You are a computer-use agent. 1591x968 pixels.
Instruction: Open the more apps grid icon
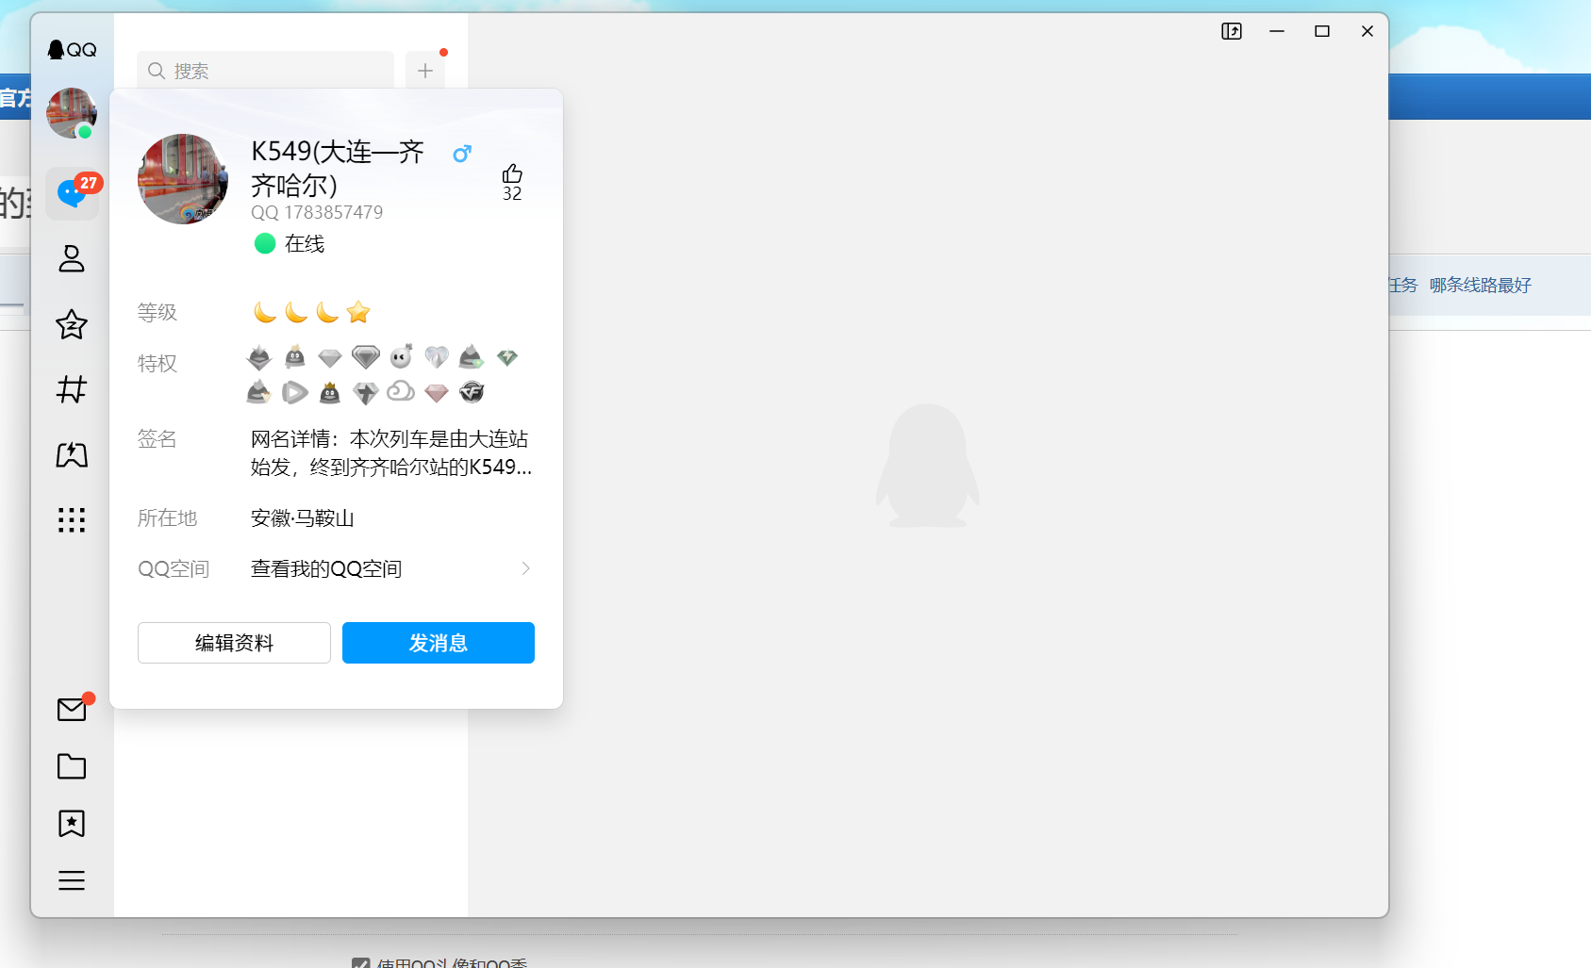[72, 520]
